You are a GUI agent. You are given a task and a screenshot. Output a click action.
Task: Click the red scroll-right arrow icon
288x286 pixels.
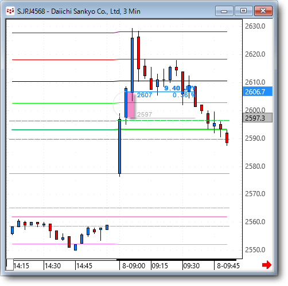click(x=267, y=265)
